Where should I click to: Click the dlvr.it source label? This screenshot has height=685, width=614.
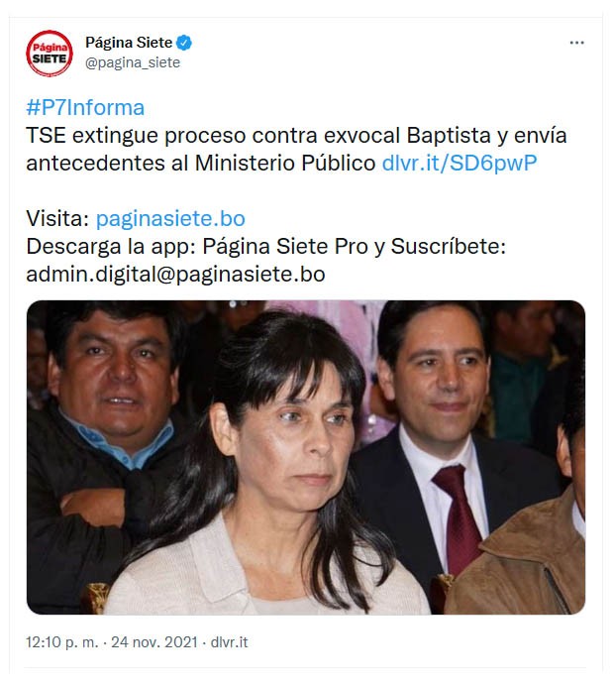[x=229, y=642]
